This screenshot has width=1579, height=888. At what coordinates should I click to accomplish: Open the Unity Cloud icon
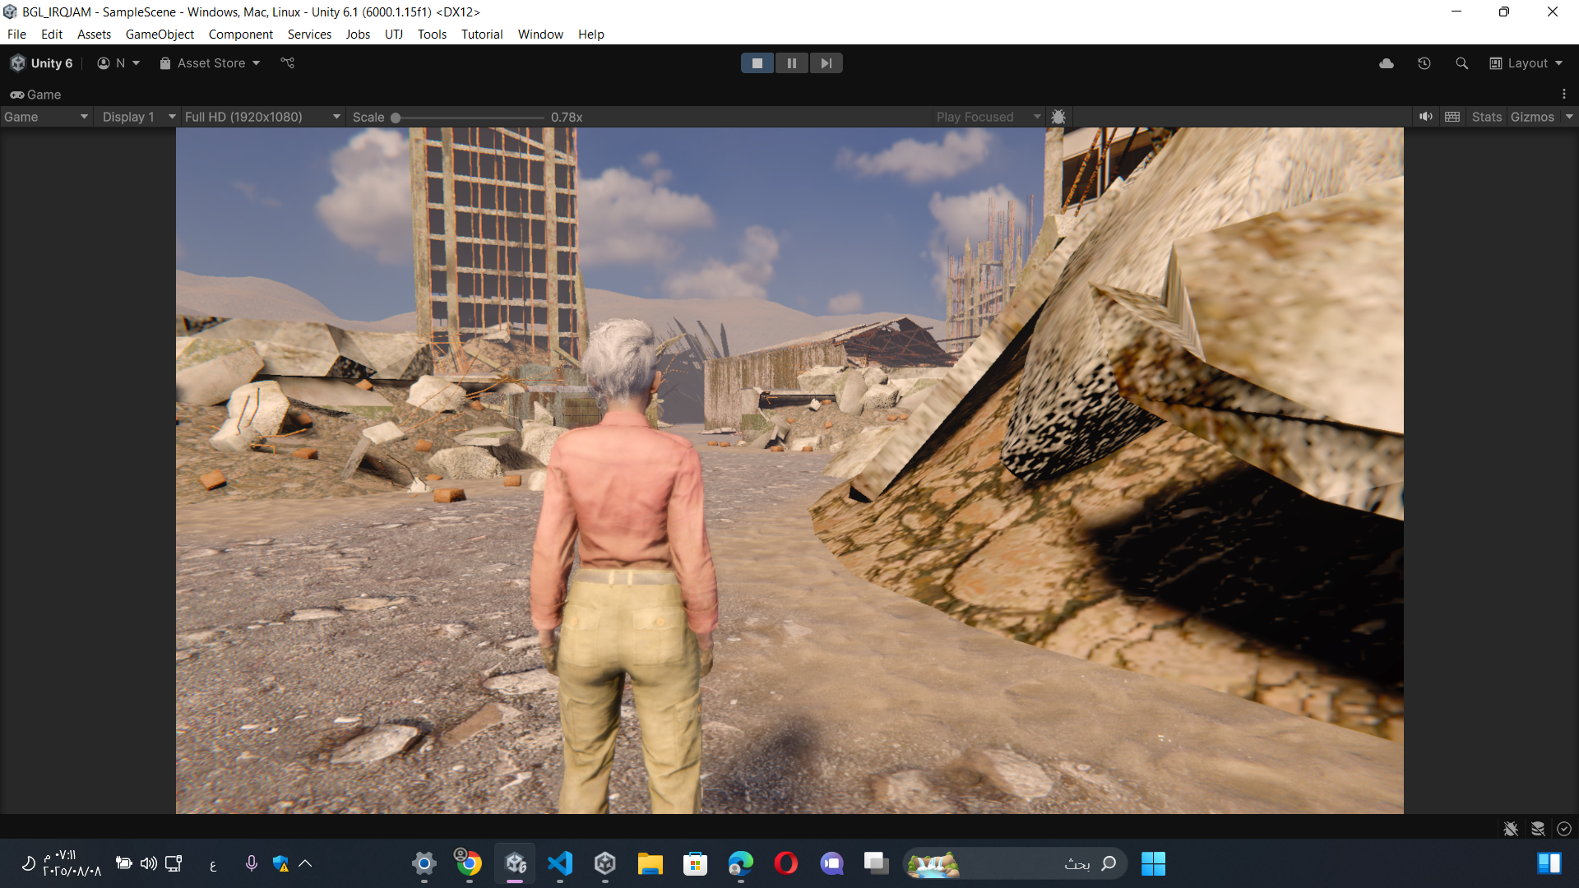[x=1387, y=63]
